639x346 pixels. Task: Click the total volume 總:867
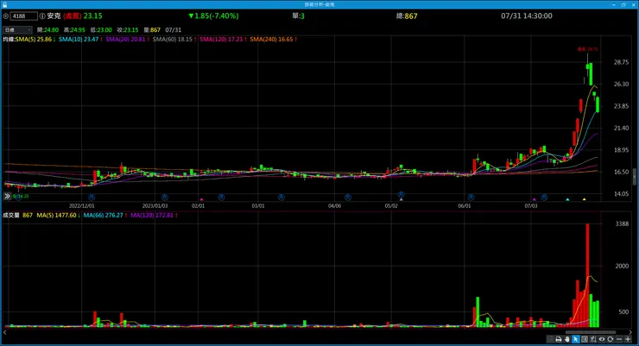(407, 16)
